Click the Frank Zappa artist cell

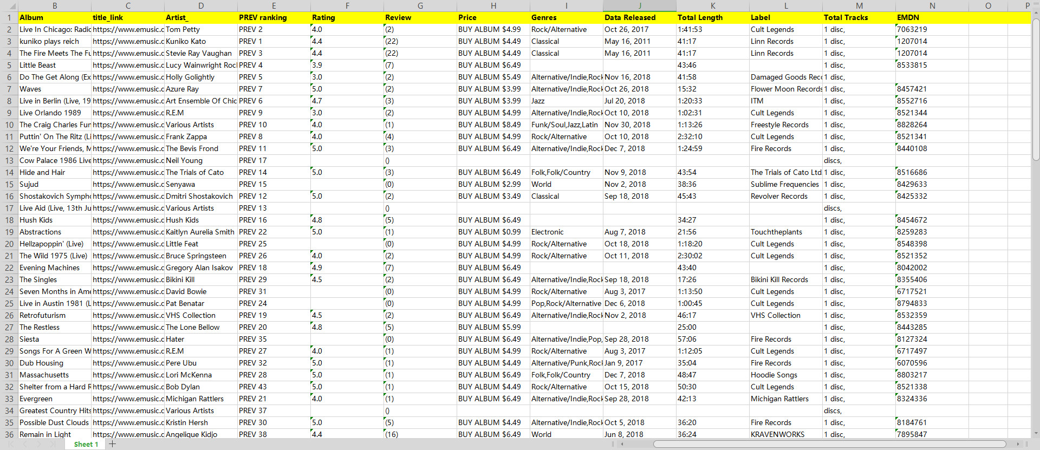pyautogui.click(x=201, y=136)
